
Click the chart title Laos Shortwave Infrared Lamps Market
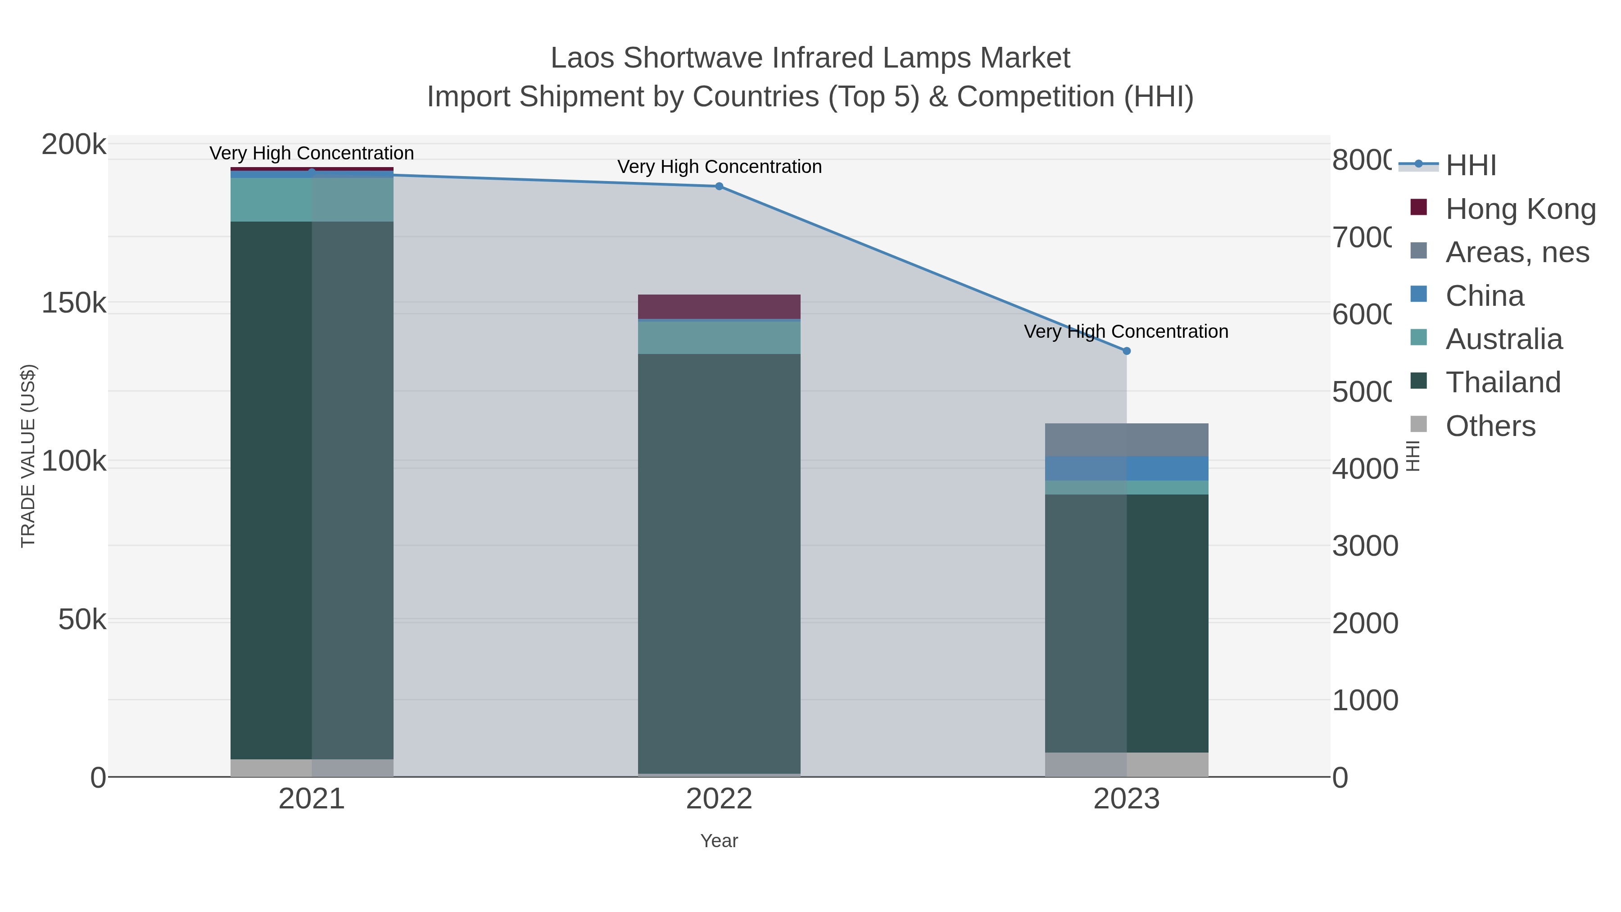pyautogui.click(x=810, y=58)
